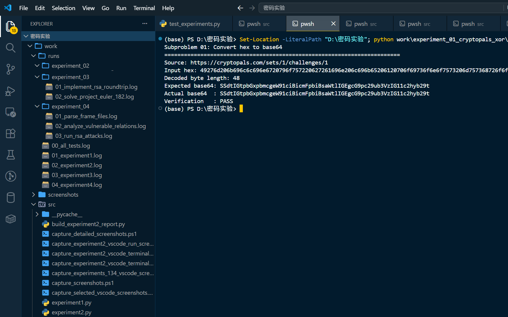The height and width of the screenshot is (317, 508).
Task: Open 03_run_rsa_attacks.log
Action: [84, 136]
